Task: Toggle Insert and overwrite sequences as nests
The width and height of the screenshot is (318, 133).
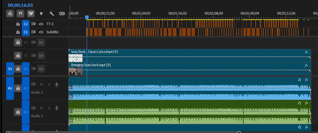Action: point(10,14)
